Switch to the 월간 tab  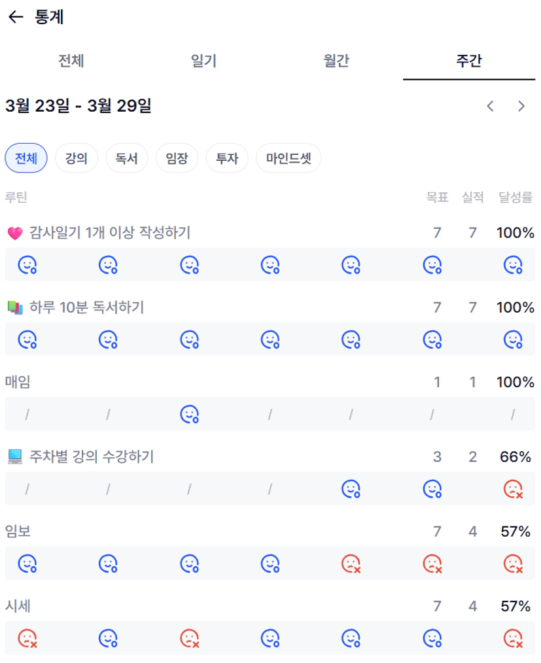[x=336, y=61]
